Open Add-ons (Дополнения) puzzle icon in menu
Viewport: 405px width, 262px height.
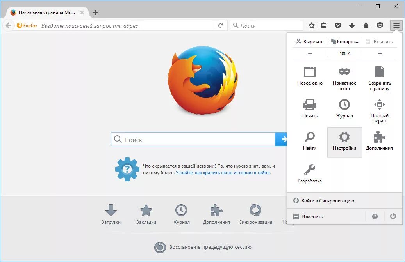(x=380, y=137)
